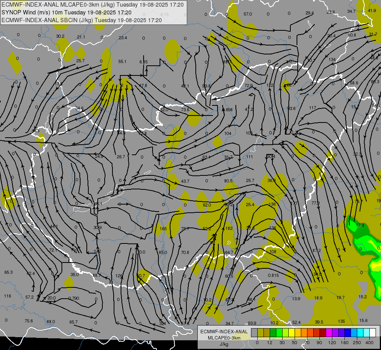Click the map value 72.1
Image resolution: width=381 pixels, height=350 pixels.
pyautogui.click(x=53, y=250)
